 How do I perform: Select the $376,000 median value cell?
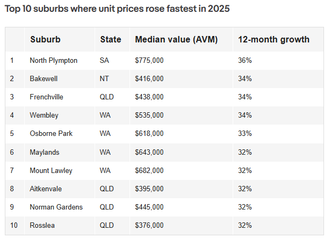click(x=149, y=225)
